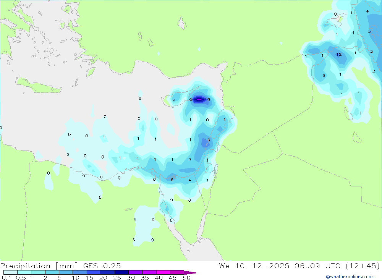The height and width of the screenshot is (280, 382).
Task: Pick the violet swatch between 30 and 35
Action: (x=136, y=272)
